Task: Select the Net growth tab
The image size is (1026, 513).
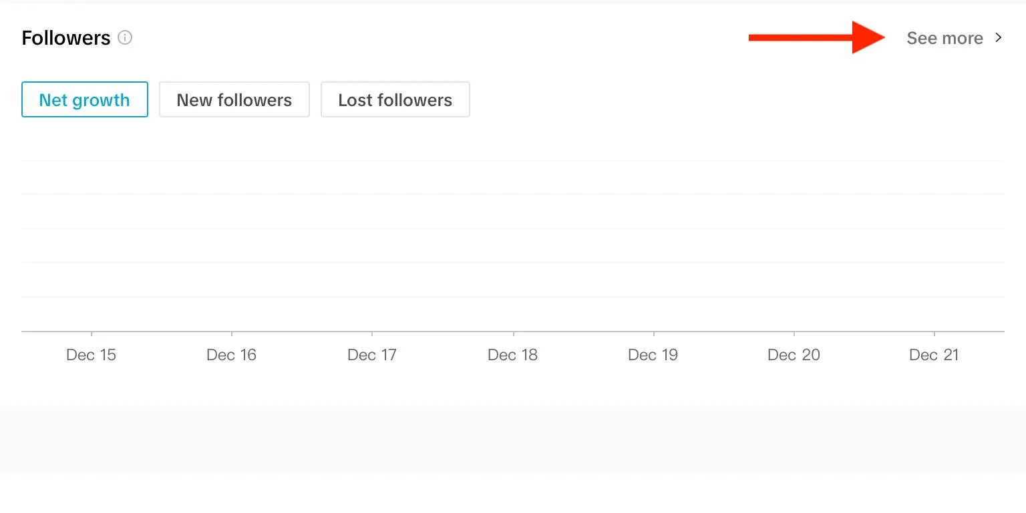Action: click(x=85, y=99)
